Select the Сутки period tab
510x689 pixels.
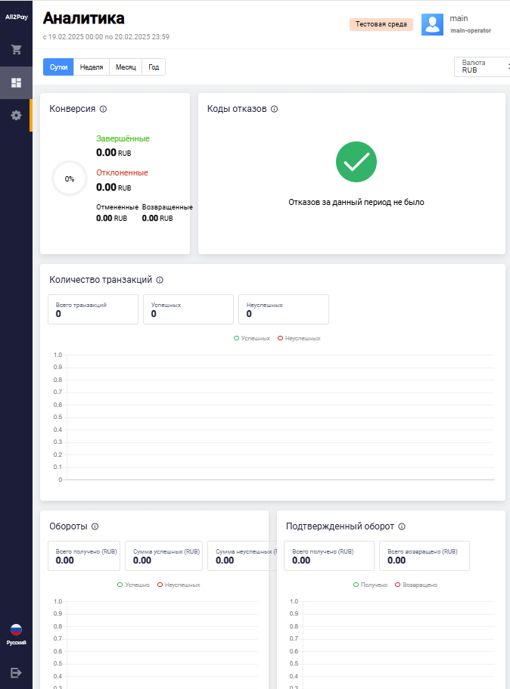point(58,67)
